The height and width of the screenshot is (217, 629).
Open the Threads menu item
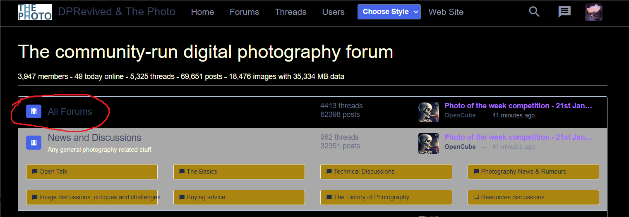click(290, 12)
